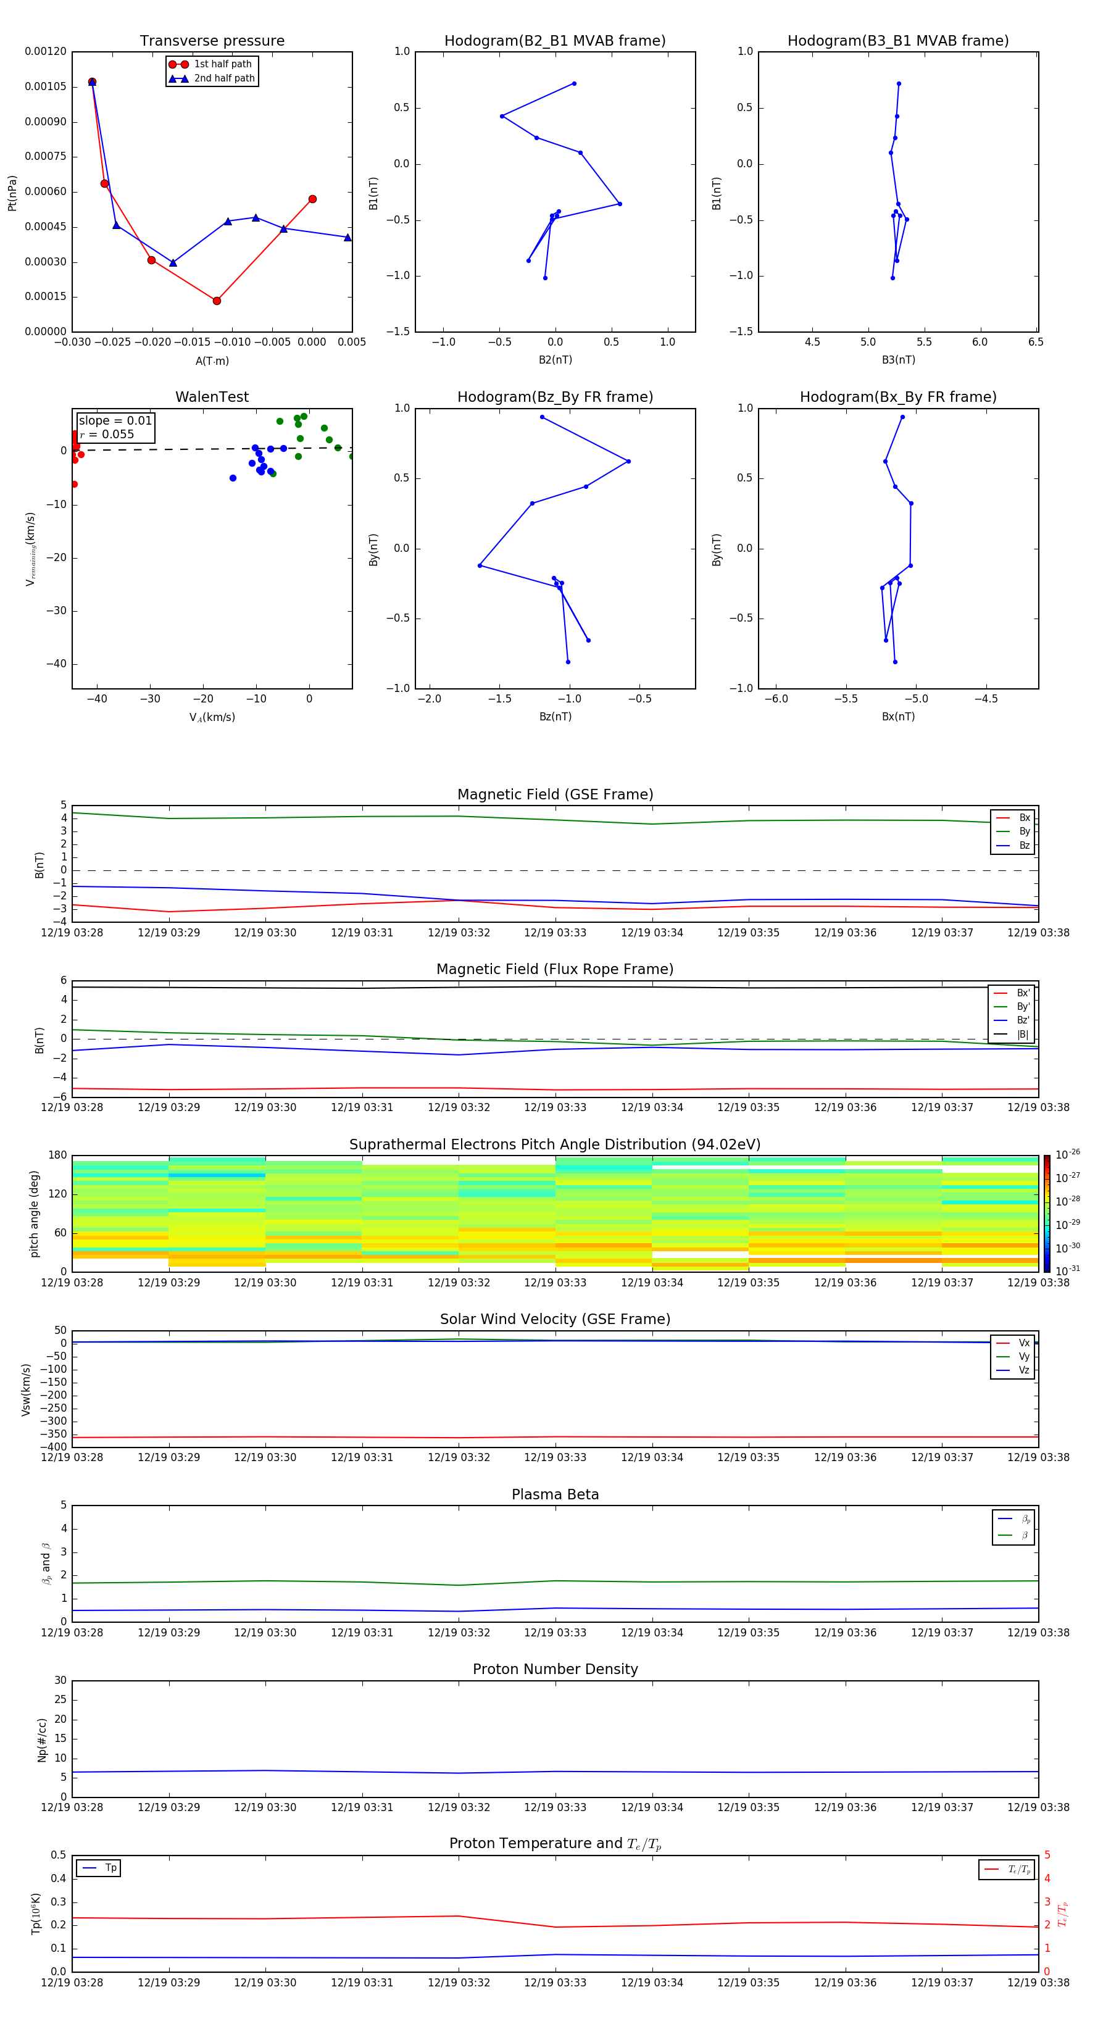This screenshot has height=2037, width=1111.
Task: Click the 'Bx(nT)' x-axis label
Action: tap(898, 717)
